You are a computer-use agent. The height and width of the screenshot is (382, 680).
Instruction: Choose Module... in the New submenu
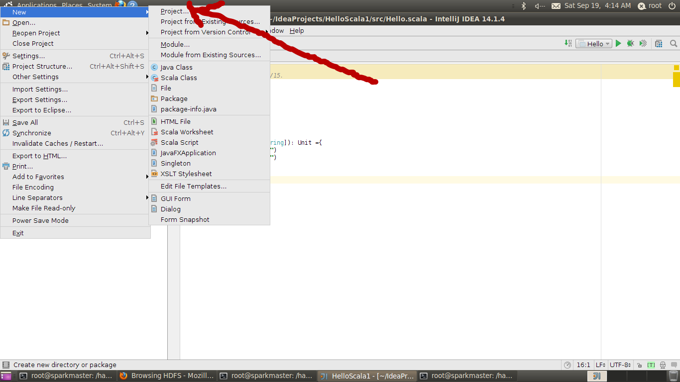209,44
